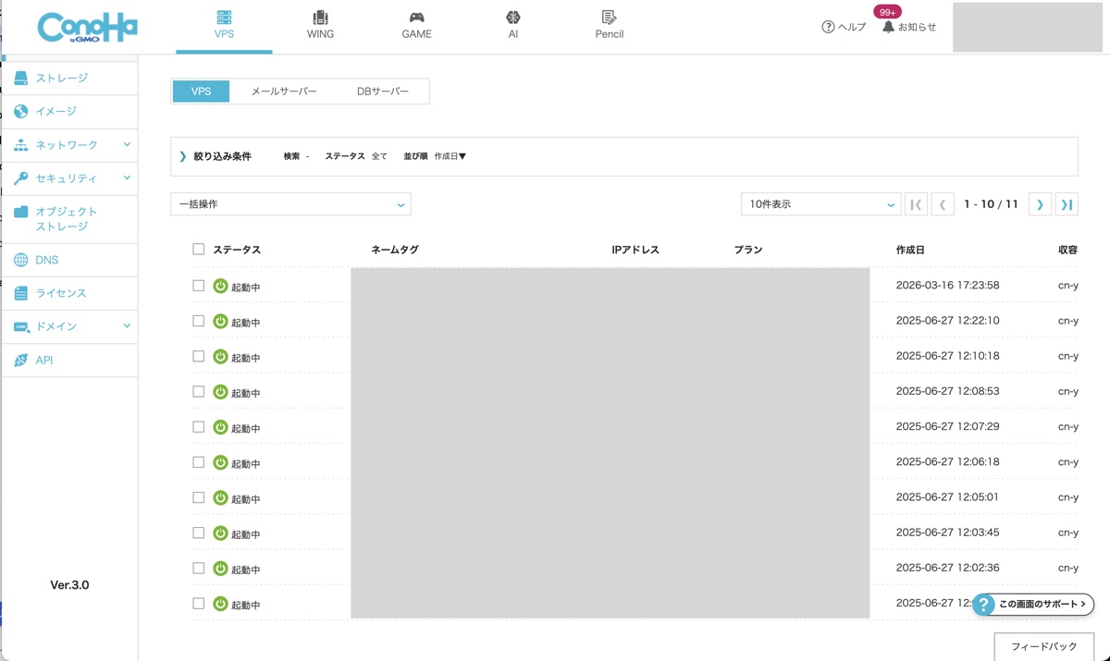Click the Ver.3.0 version text
Image resolution: width=1110 pixels, height=661 pixels.
pyautogui.click(x=69, y=585)
